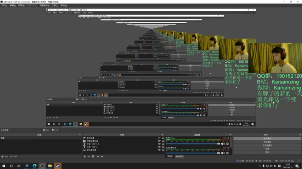The width and height of the screenshot is (302, 169).
Task: Add a new scene with plus icon in Scenes panel
Action: coord(2,157)
